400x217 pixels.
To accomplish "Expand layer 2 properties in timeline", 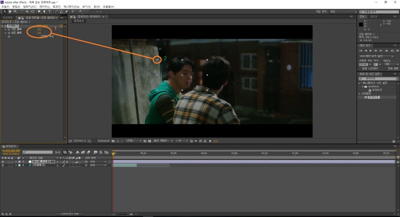I will point(16,165).
